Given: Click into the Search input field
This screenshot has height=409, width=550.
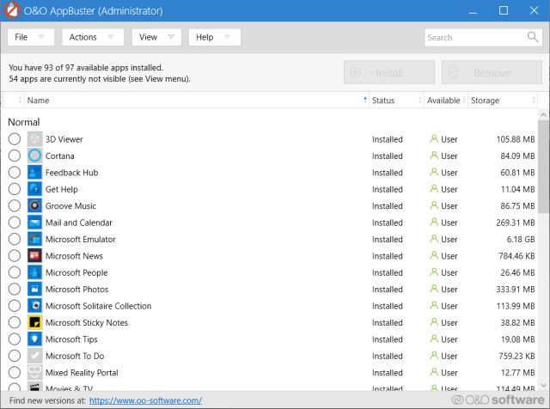Looking at the screenshot, I should click(x=474, y=38).
